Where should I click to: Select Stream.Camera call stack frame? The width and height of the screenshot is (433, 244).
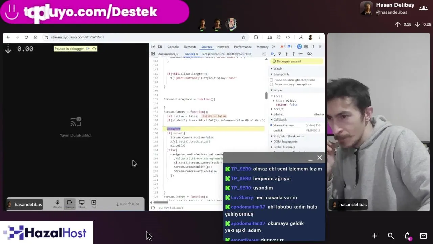coord(296,125)
